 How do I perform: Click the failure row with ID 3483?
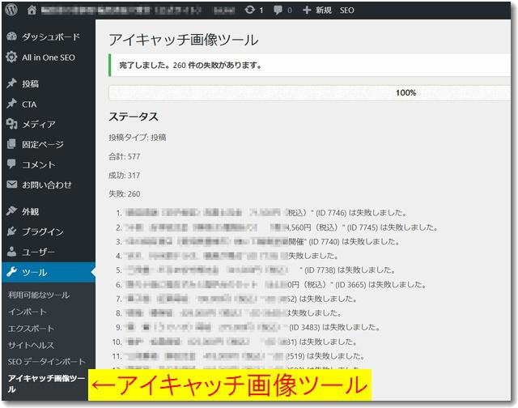248,327
